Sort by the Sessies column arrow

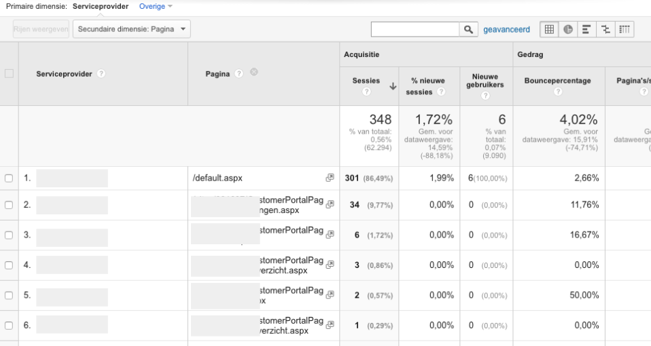coord(393,86)
